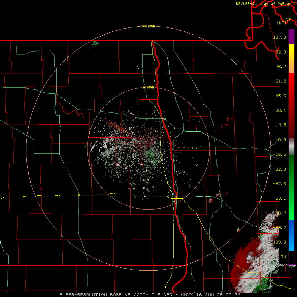
Task: Click the 76.7 velocity scale value
Action: pyautogui.click(x=281, y=66)
